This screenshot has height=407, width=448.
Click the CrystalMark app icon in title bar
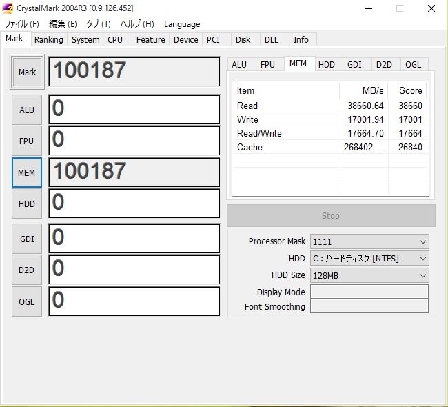click(7, 8)
